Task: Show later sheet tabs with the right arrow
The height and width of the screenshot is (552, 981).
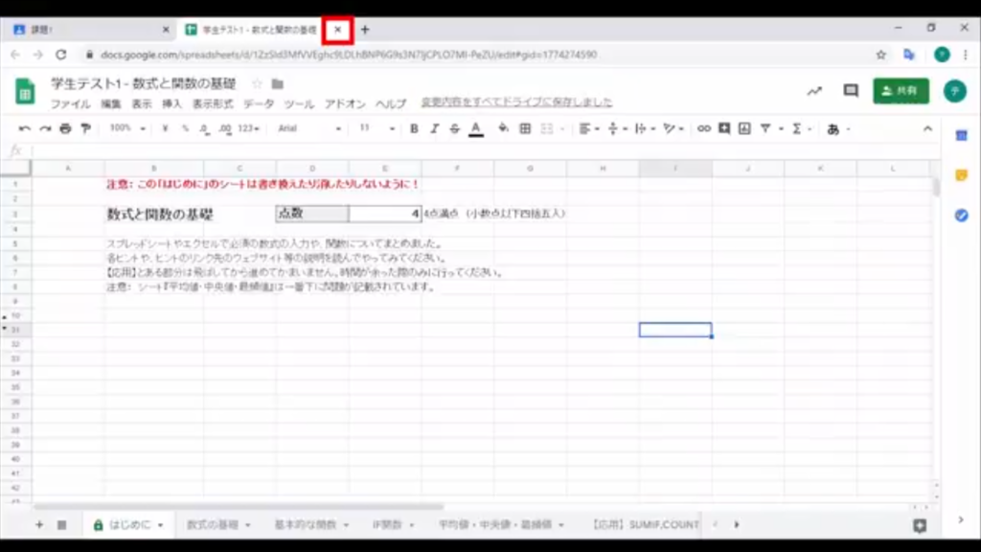Action: tap(737, 524)
